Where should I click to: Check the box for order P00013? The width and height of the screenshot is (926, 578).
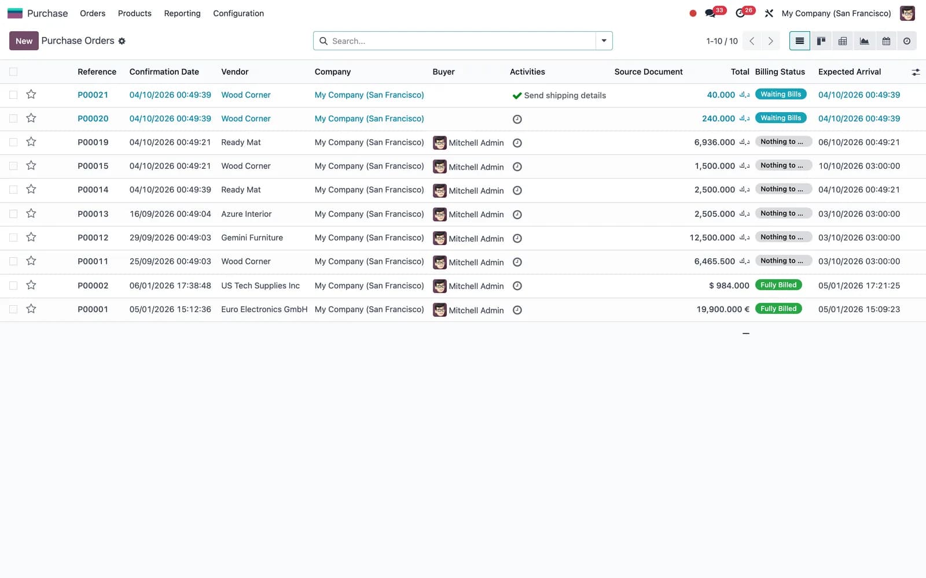13,214
